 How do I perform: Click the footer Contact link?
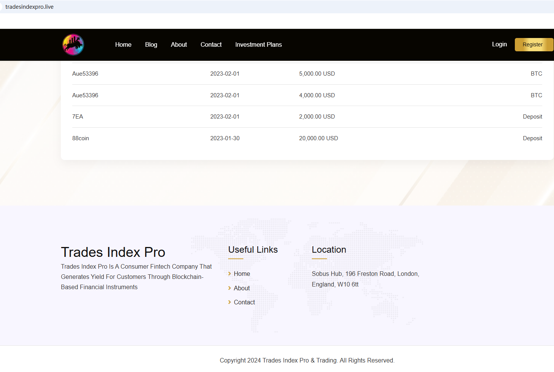pyautogui.click(x=244, y=302)
